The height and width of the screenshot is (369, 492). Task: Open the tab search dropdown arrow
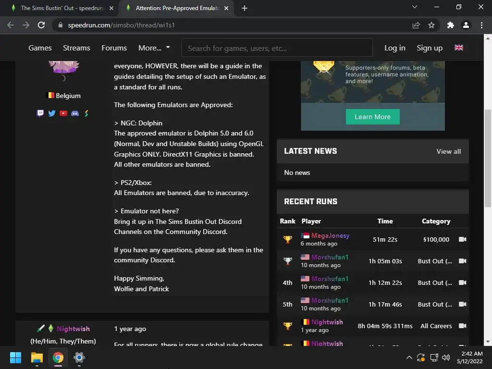coord(415,7)
